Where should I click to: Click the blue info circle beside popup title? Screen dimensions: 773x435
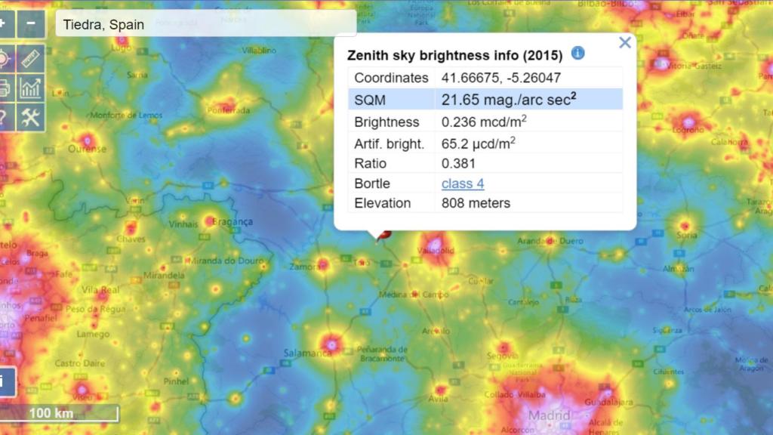tap(578, 53)
